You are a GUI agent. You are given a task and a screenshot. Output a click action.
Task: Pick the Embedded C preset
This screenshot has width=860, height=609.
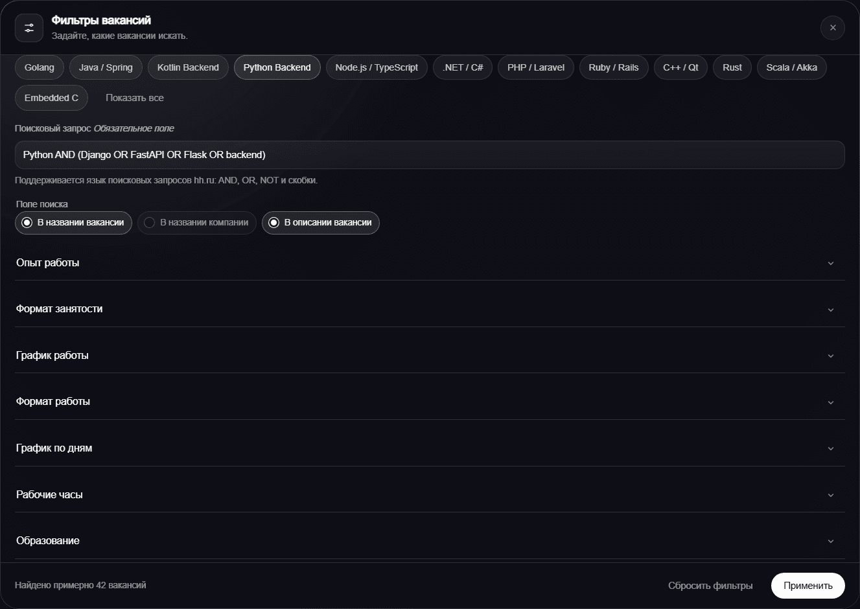tap(51, 98)
